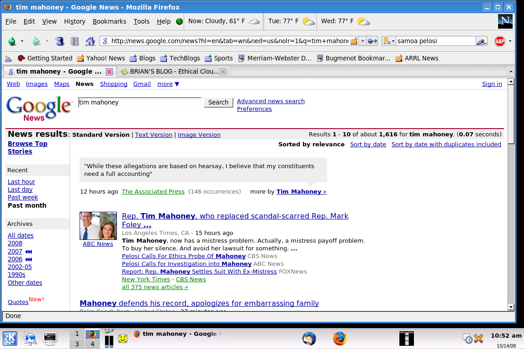Switch to virtual desktop 4
The image size is (524, 349).
pyautogui.click(x=93, y=344)
